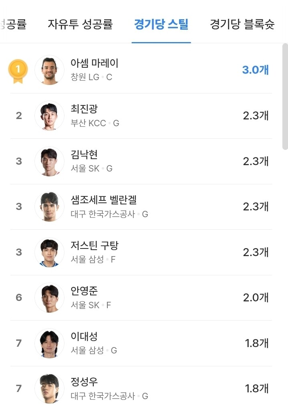Switch to the 자유투 성공률 tab
Screen dimensions: 288x410
click(81, 24)
